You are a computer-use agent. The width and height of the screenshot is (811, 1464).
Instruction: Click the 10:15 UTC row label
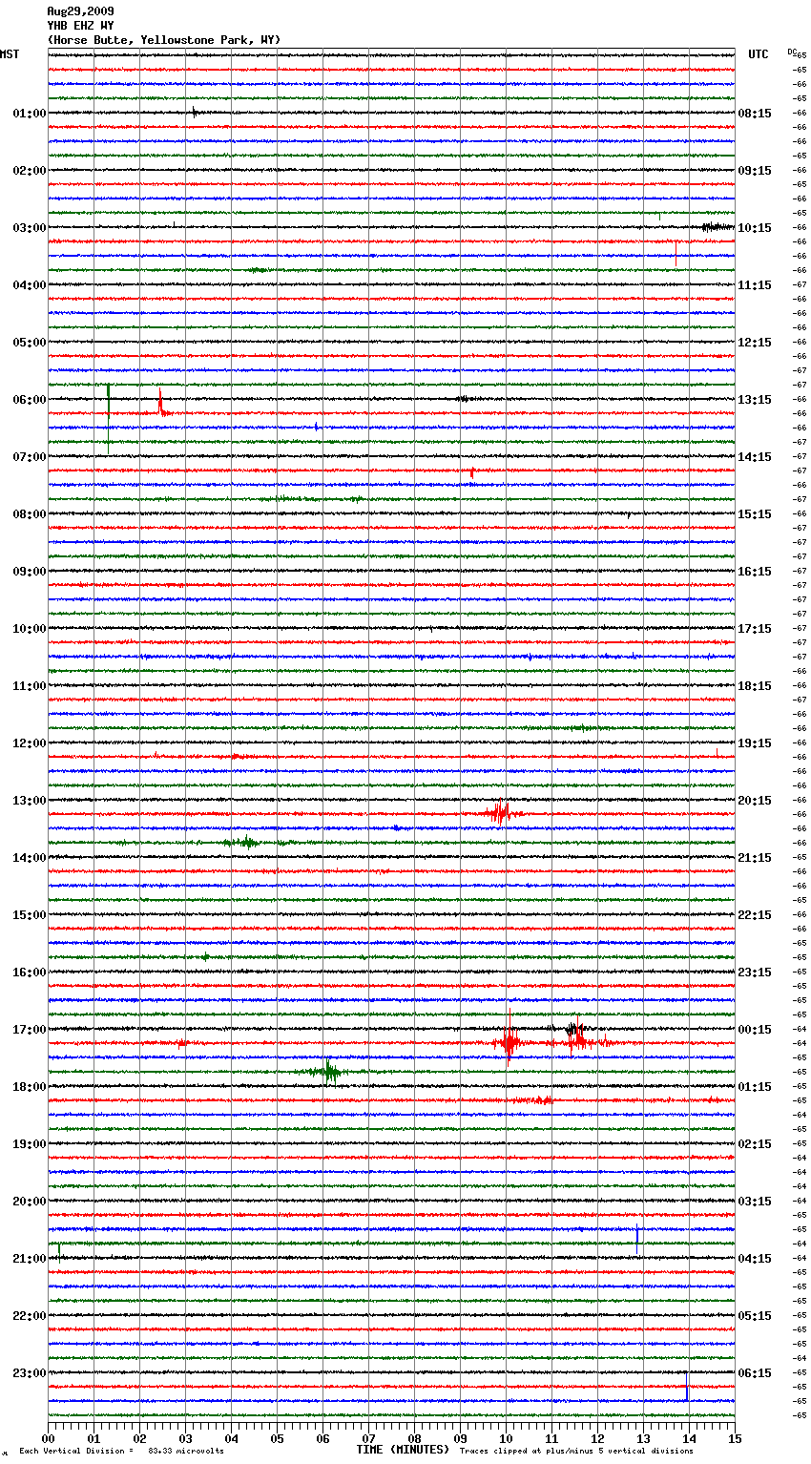(755, 228)
